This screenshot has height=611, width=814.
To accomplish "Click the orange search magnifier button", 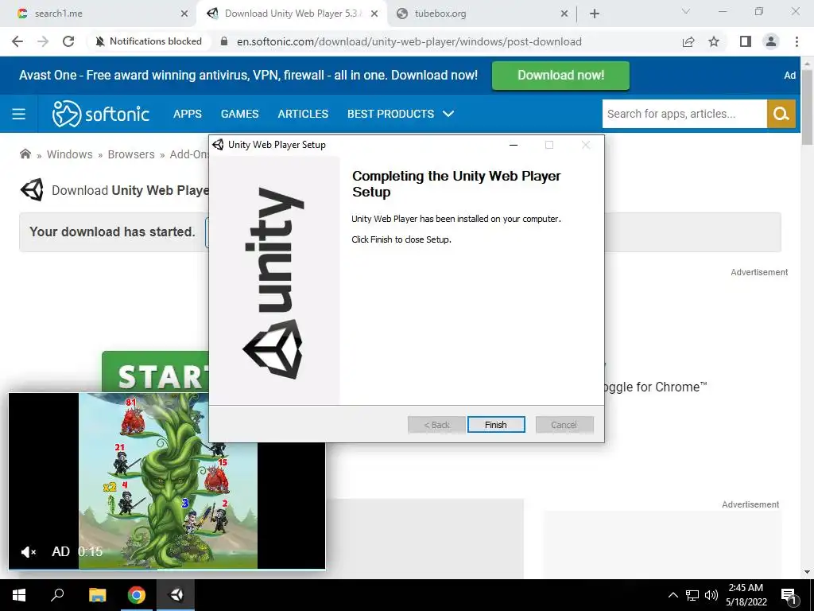I will click(781, 114).
